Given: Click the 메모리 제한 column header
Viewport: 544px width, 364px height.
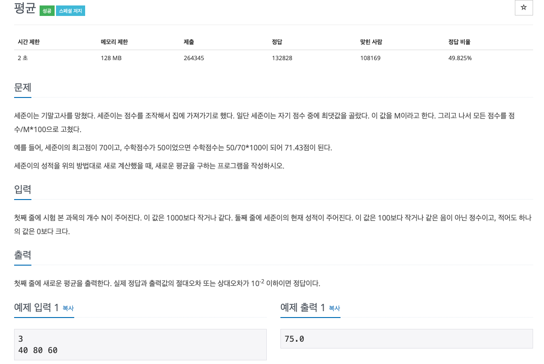Looking at the screenshot, I should click(114, 41).
